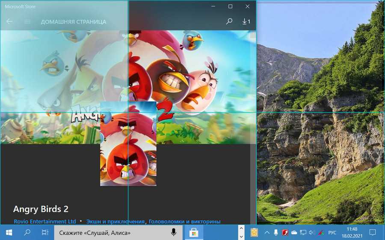Viewport: 385px width, 240px height.
Task: Open the Головоломки и викторины category link
Action: tap(184, 222)
